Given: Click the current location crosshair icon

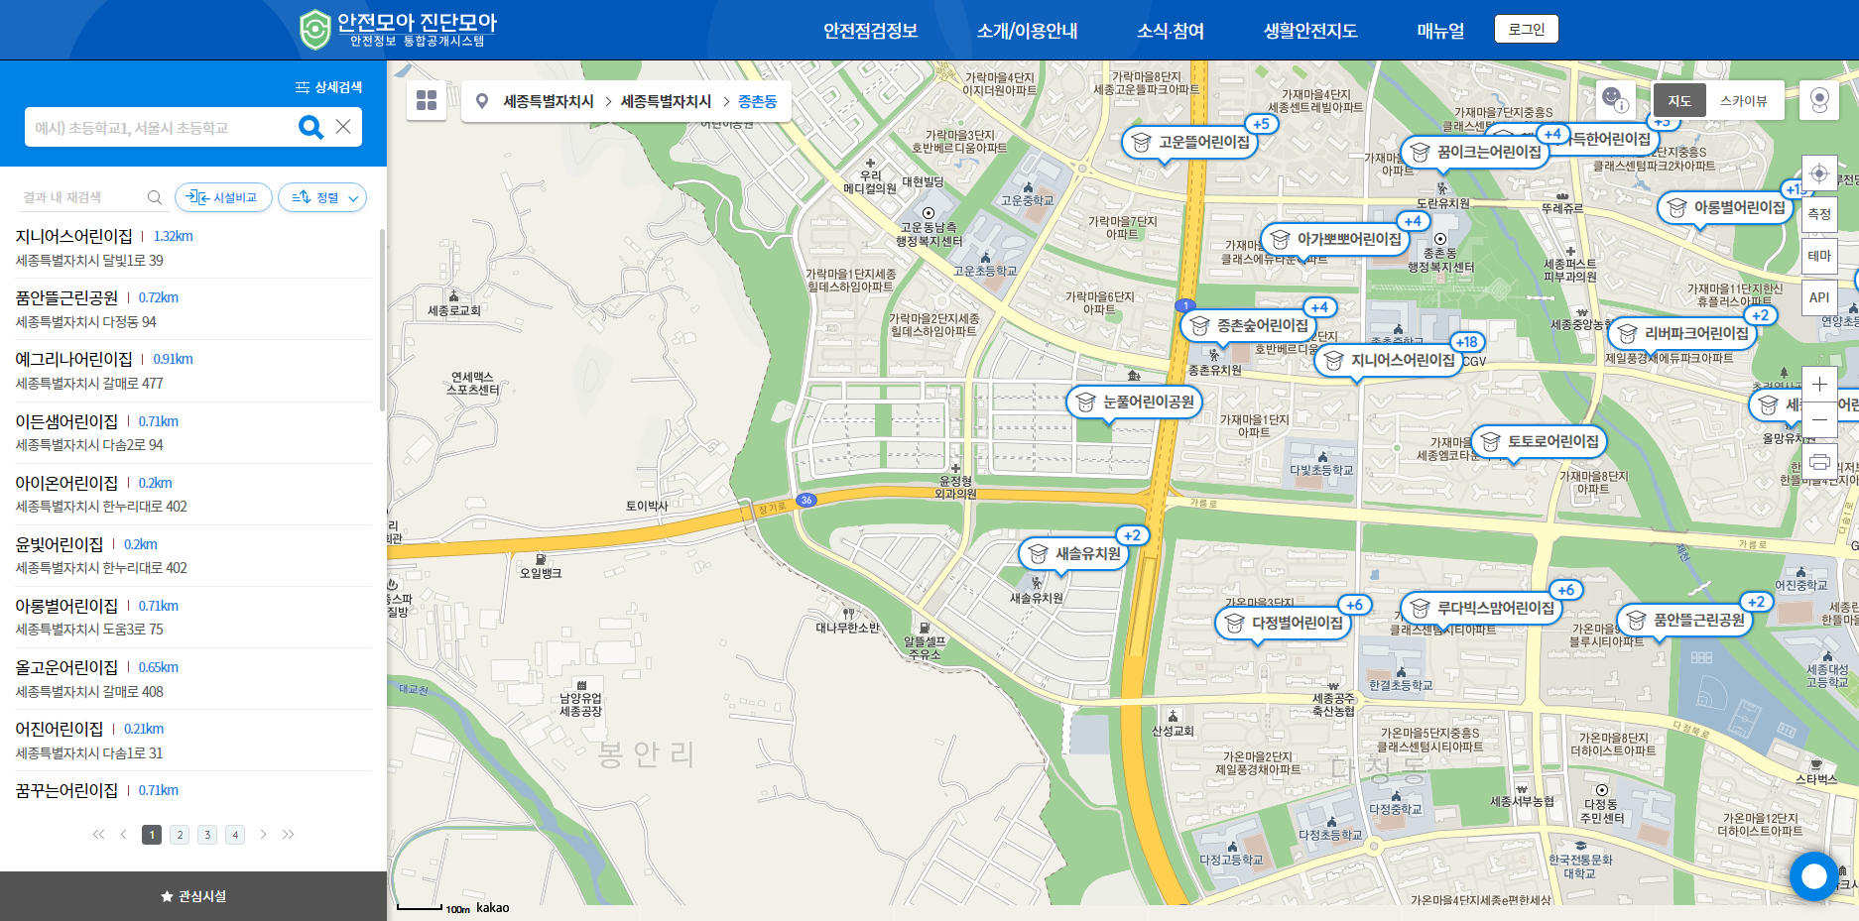Looking at the screenshot, I should 1819,173.
